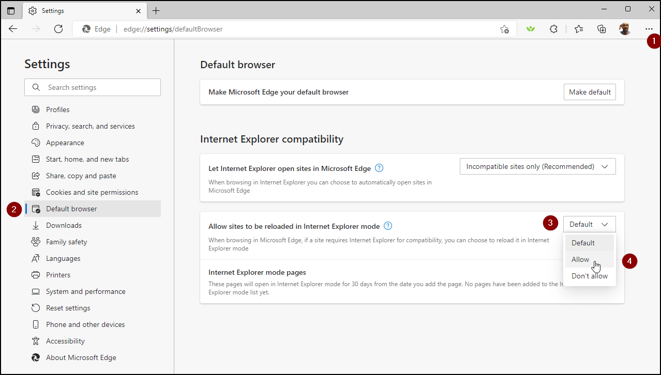
Task: Click help icon beside Allow sites to be reloaded
Action: [x=388, y=226]
